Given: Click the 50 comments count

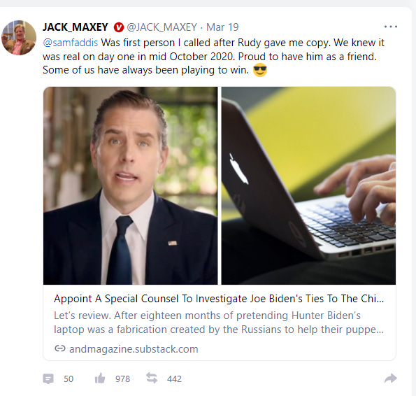Looking at the screenshot, I should click(x=69, y=379).
